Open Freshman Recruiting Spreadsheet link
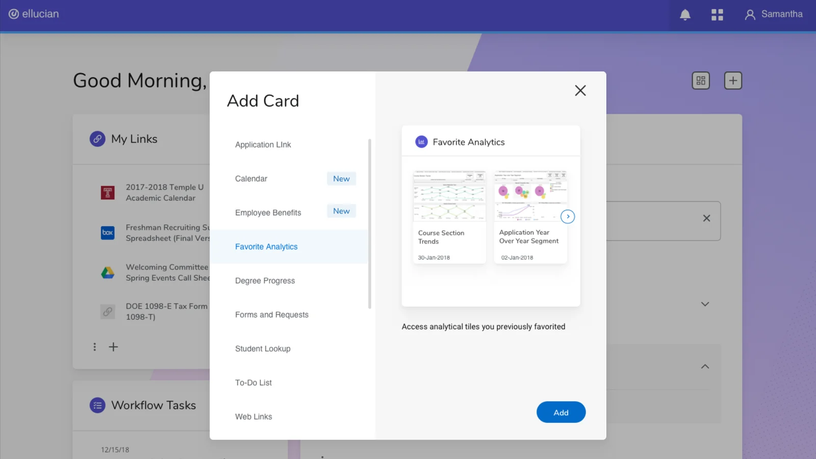This screenshot has height=459, width=816. coord(168,233)
